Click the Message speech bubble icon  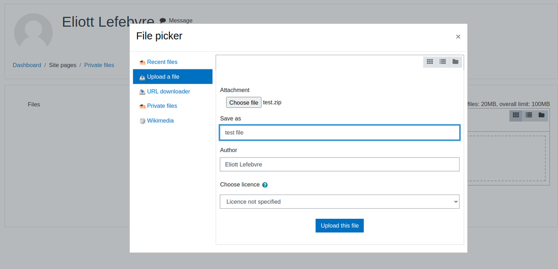(163, 21)
